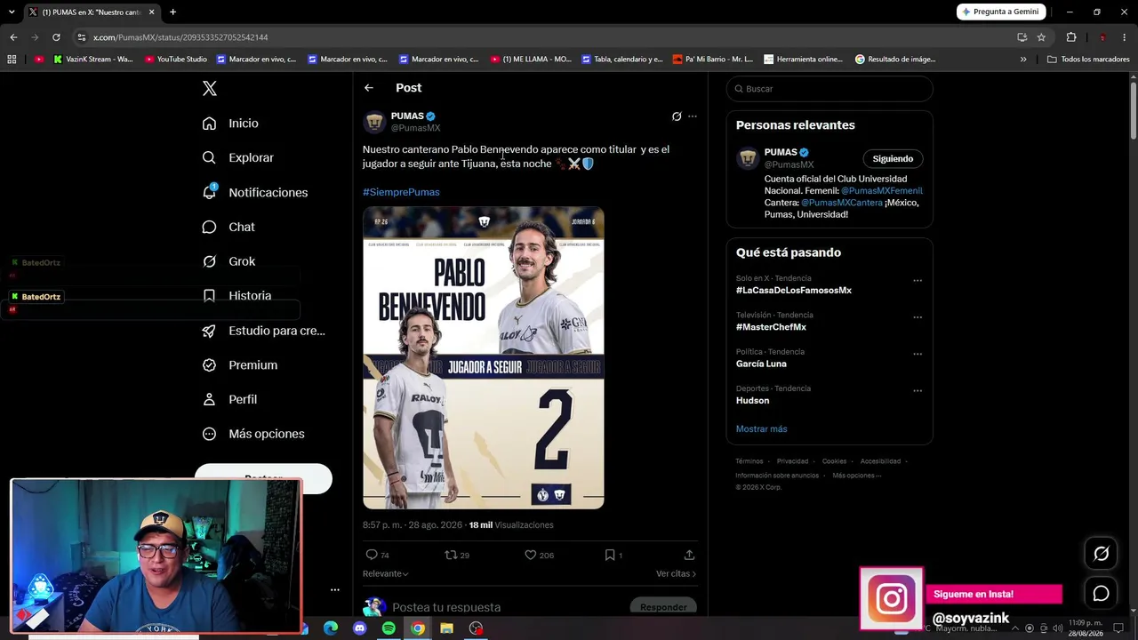Open the post's three-dot more menu
Viewport: 1138px width, 640px height.
693,116
